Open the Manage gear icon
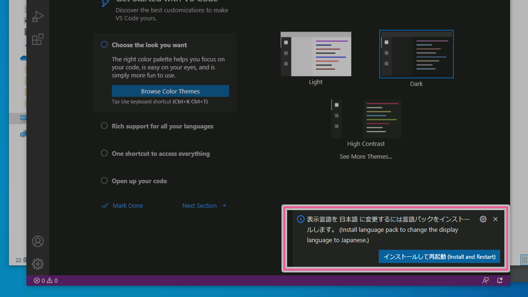The image size is (528, 297). 38,263
